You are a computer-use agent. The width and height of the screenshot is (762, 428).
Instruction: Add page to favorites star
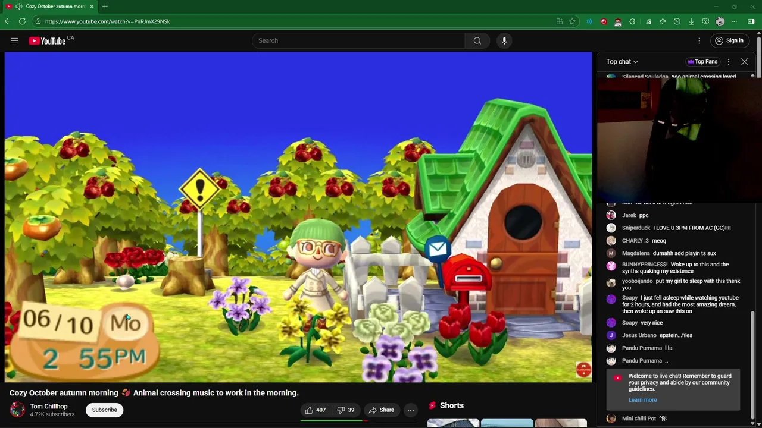coord(572,21)
